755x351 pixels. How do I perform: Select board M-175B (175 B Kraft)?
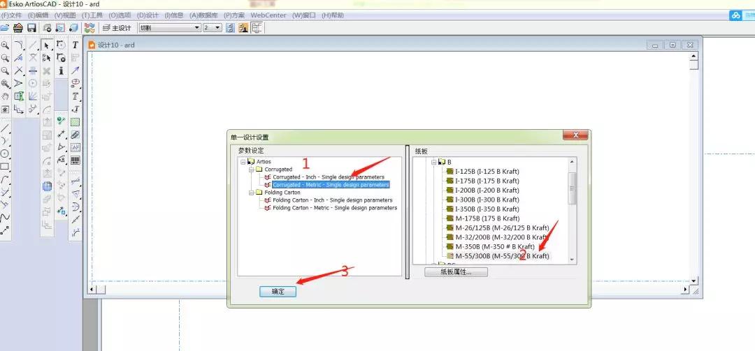(x=487, y=218)
